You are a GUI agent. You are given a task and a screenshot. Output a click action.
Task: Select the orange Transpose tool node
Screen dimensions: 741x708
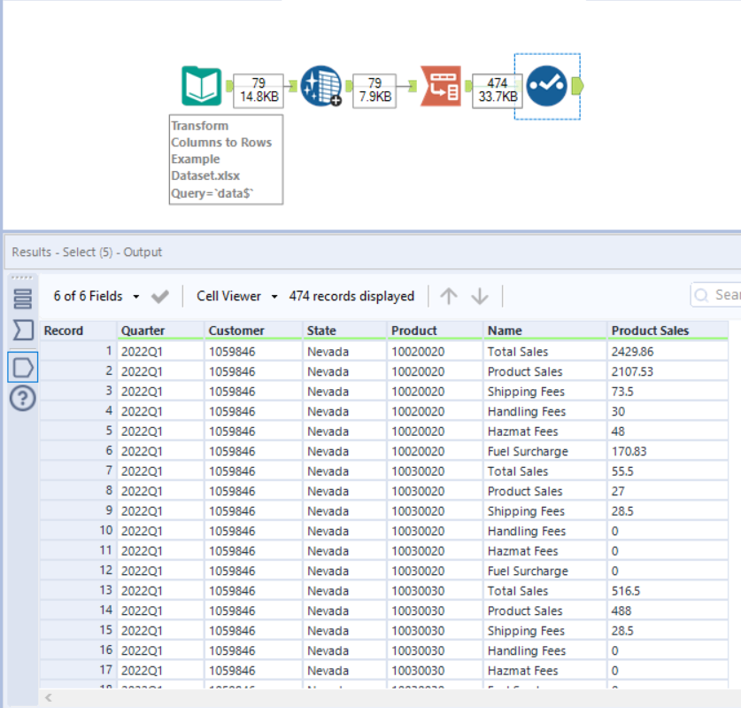click(x=440, y=86)
